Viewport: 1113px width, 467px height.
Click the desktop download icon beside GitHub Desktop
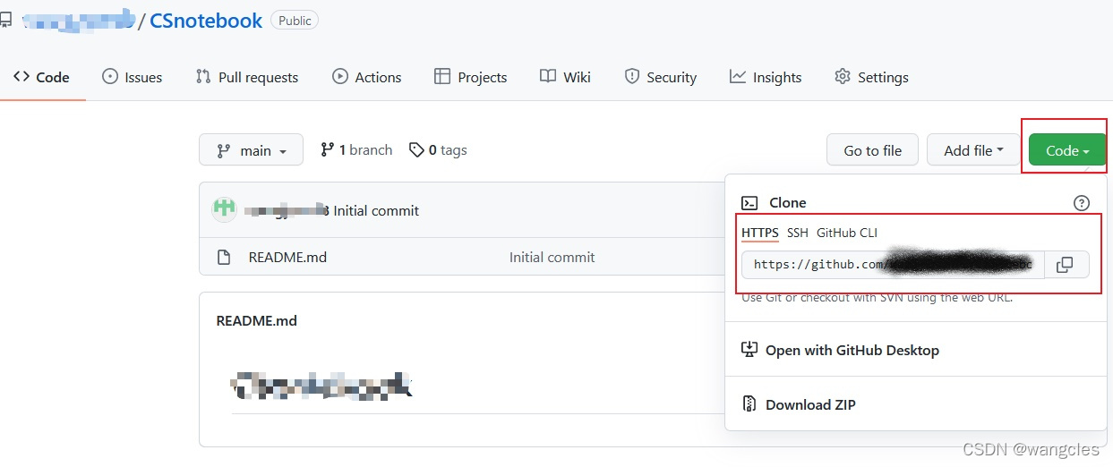(750, 350)
